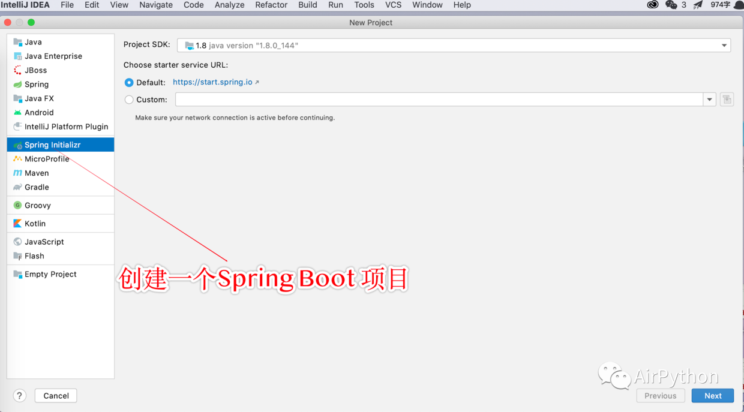Click inside the Custom URL input field
Image resolution: width=744 pixels, height=412 pixels.
click(x=439, y=100)
